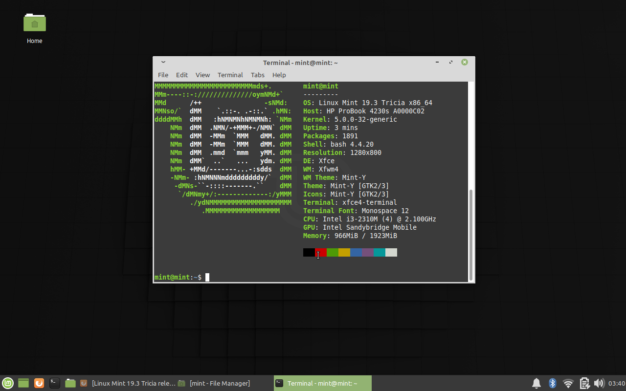Launch terminal from the panel launcher
Screen dimensions: 626x391
pyautogui.click(x=55, y=383)
